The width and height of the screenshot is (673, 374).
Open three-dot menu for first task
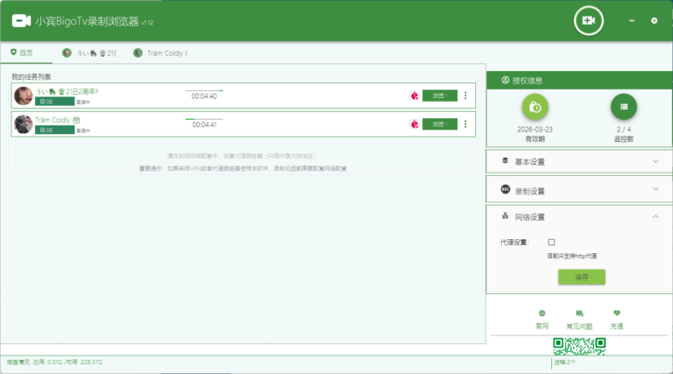coord(465,96)
